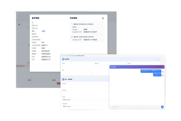The height and width of the screenshot is (121, 181).
Task: Click the send message button in chat
Action: point(162,107)
